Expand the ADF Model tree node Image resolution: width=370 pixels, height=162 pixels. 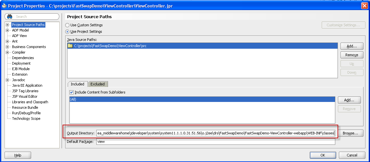[x=7, y=30]
